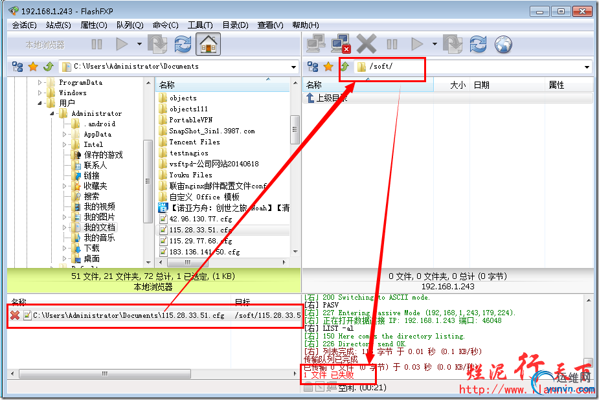Click remote 上级目录 parent entry
The width and height of the screenshot is (599, 400).
[332, 98]
